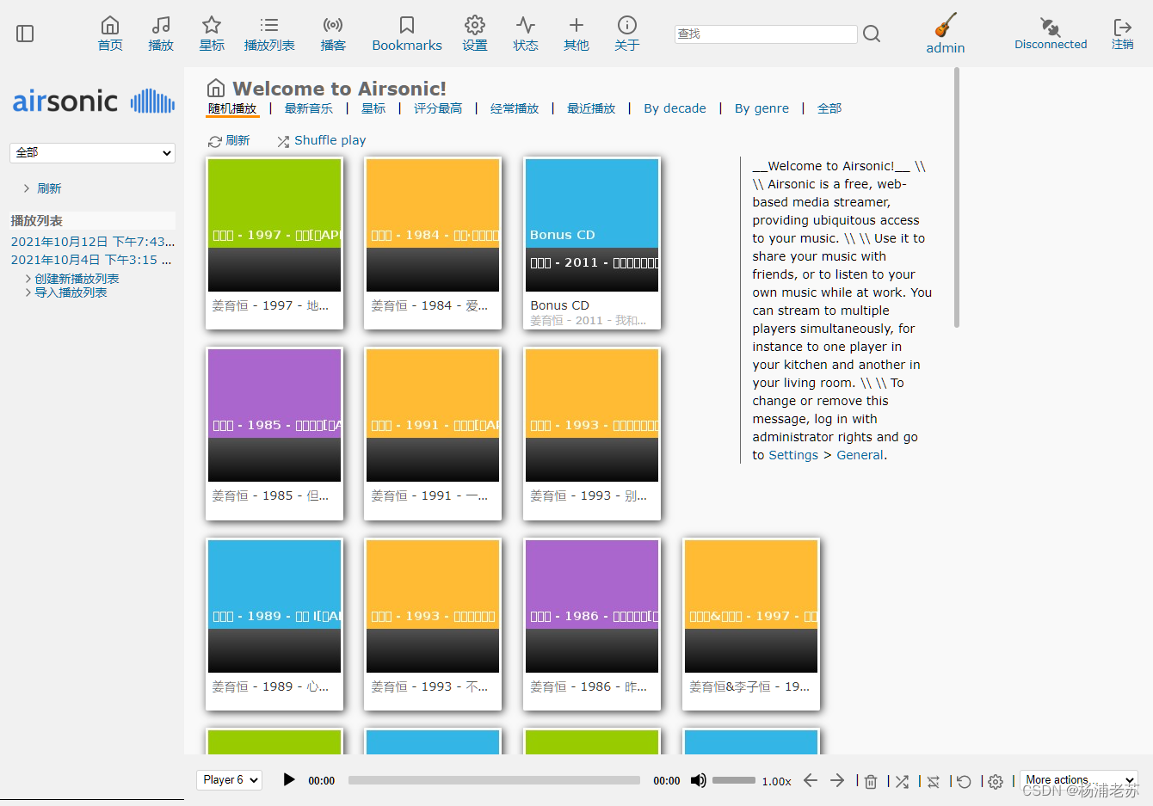Play the current track in player bar

(x=289, y=779)
